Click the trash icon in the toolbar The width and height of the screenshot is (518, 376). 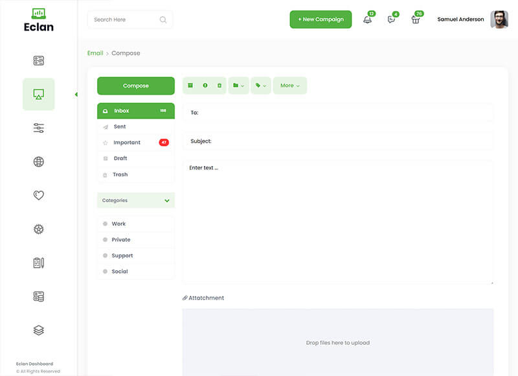[219, 86]
